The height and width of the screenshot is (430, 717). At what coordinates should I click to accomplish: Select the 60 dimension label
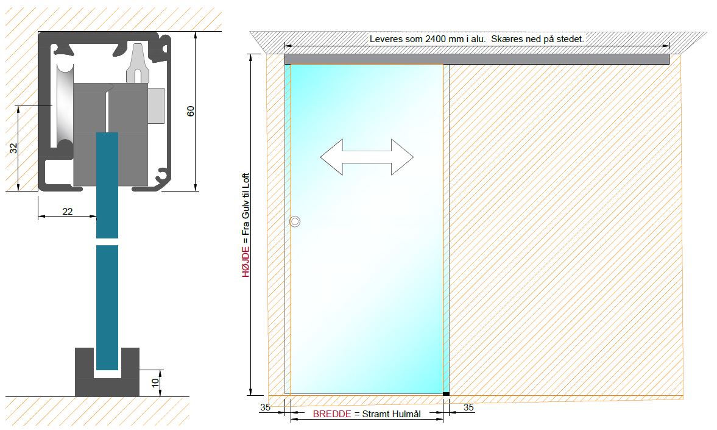(191, 110)
